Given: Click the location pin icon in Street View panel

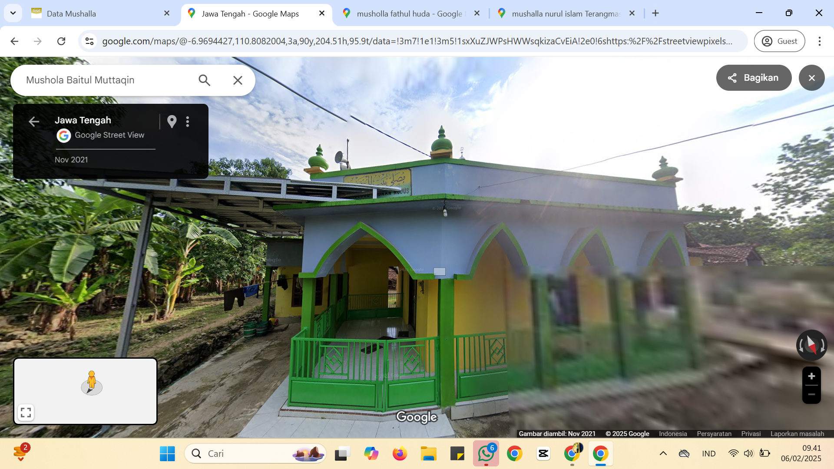Looking at the screenshot, I should [x=172, y=122].
